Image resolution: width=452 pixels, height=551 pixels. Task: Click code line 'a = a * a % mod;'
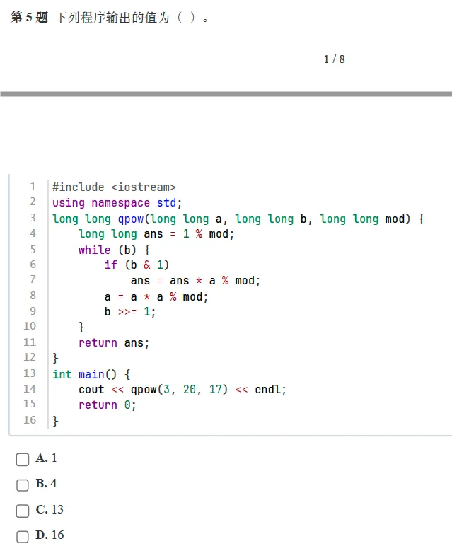(156, 297)
